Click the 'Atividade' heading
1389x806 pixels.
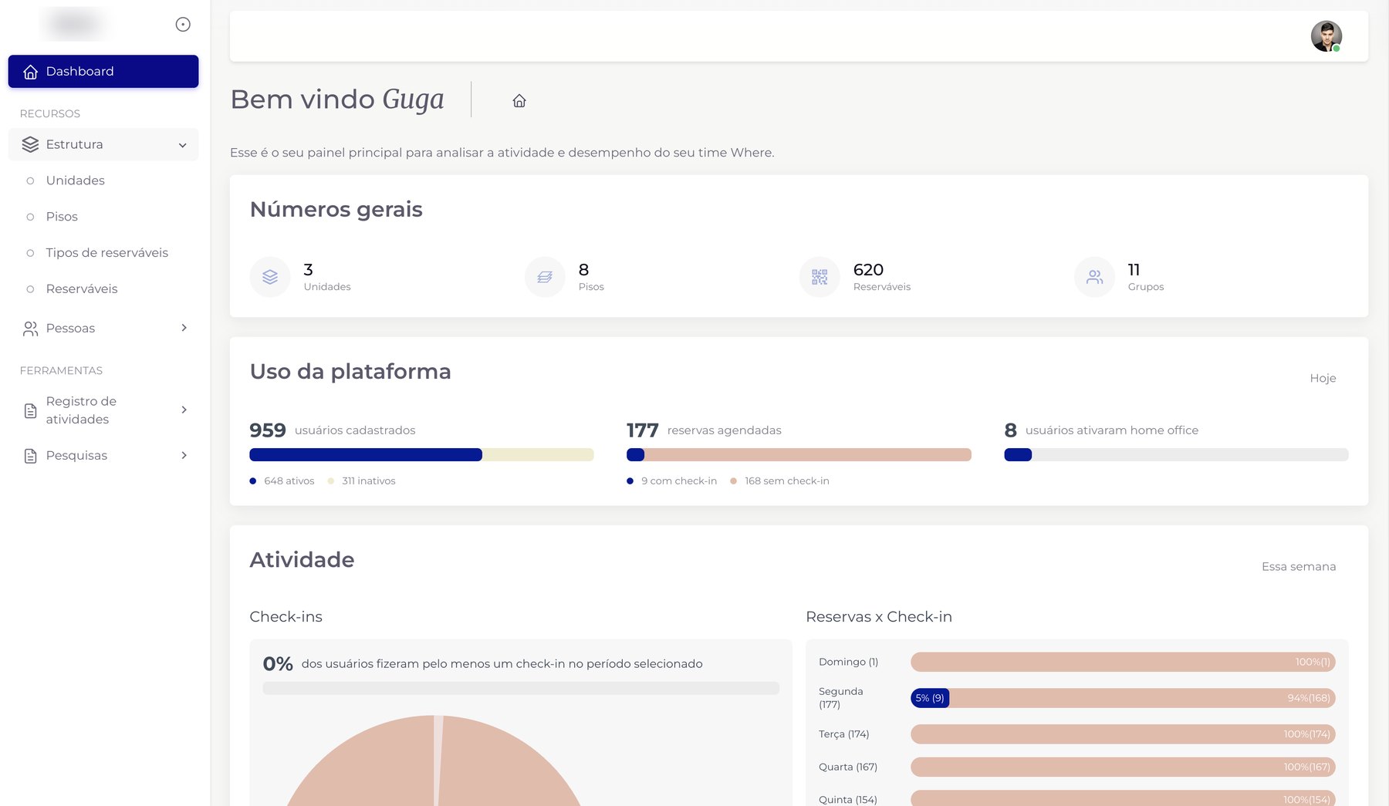click(302, 560)
